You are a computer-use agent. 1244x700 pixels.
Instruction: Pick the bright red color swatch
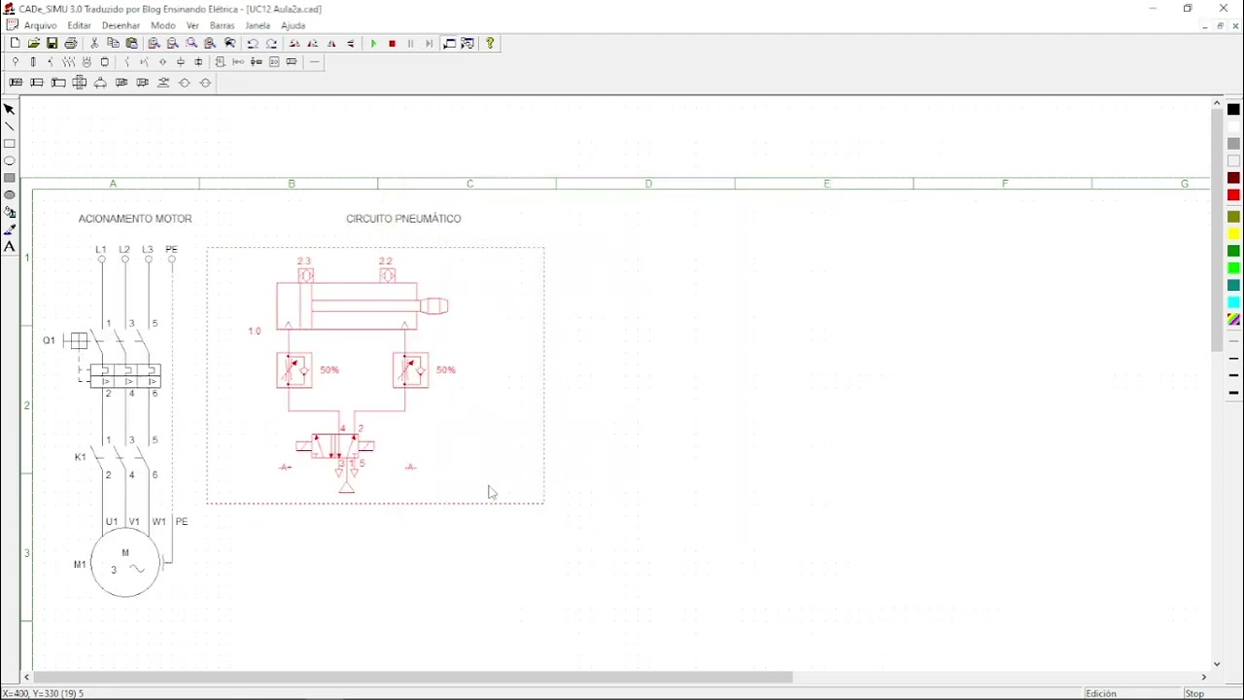point(1233,195)
